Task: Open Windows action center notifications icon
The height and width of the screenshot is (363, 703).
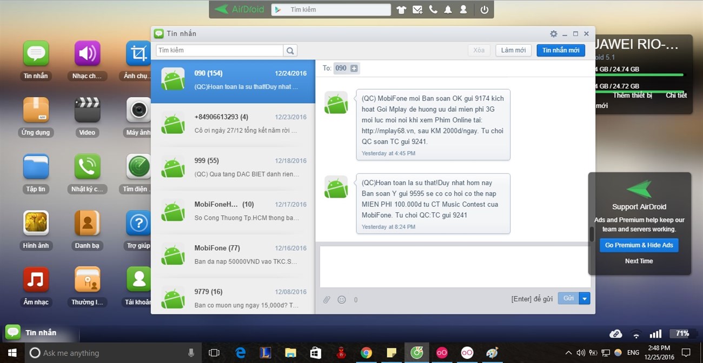Action: [686, 353]
